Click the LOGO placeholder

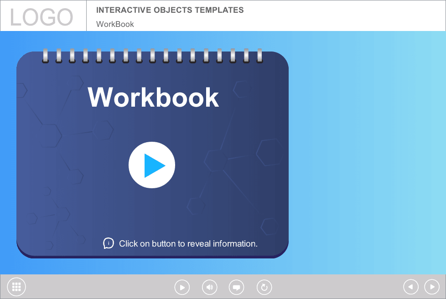41,17
